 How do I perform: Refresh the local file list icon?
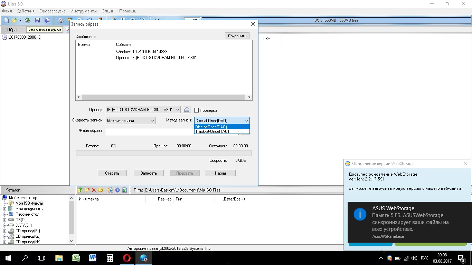coord(124,190)
